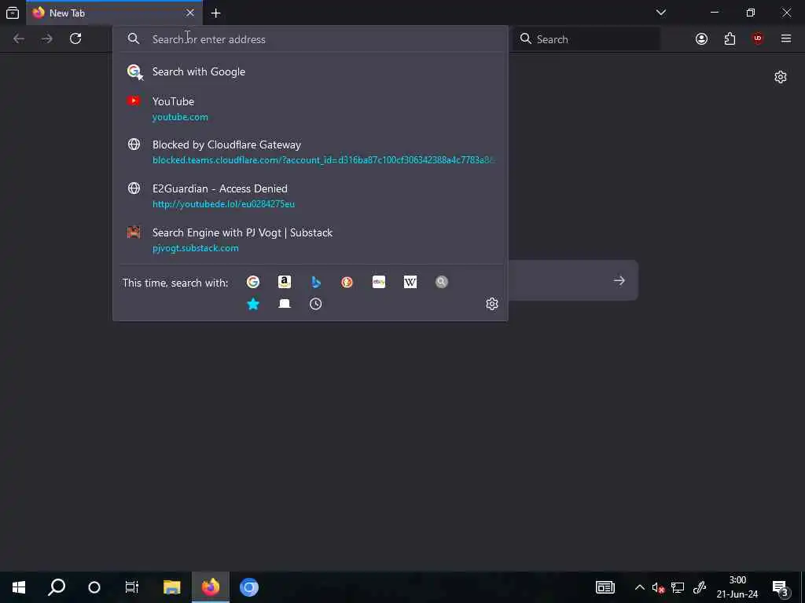Open Windows taskbar search
Viewport: 805px width, 603px height.
[57, 587]
